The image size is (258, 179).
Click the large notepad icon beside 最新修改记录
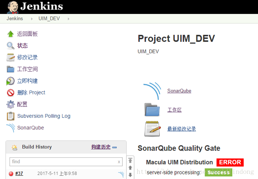click(x=152, y=129)
